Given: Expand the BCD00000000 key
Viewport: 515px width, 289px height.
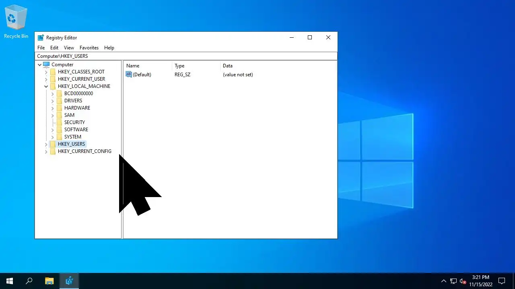Looking at the screenshot, I should (52, 94).
